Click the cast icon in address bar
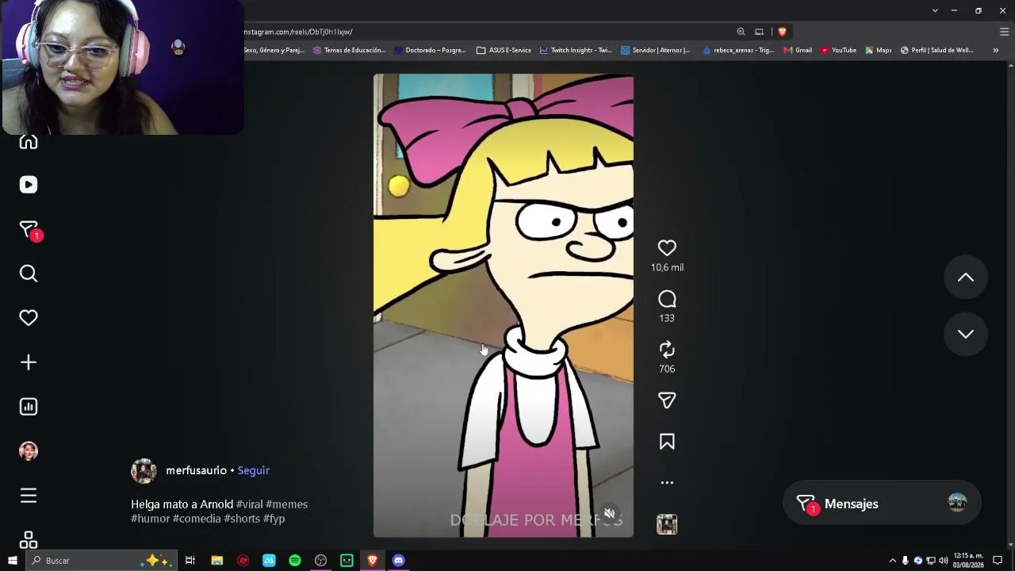1015x571 pixels. point(759,32)
